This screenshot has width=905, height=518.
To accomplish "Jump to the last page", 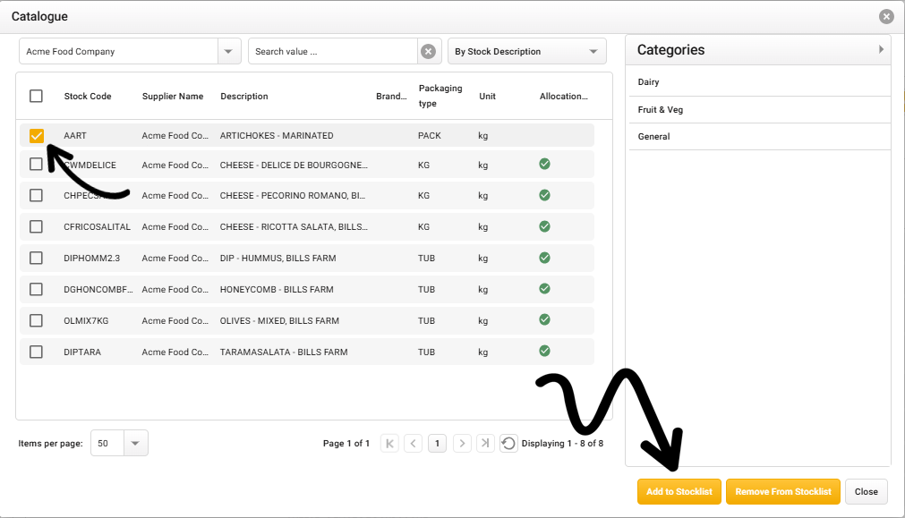I will pos(485,443).
